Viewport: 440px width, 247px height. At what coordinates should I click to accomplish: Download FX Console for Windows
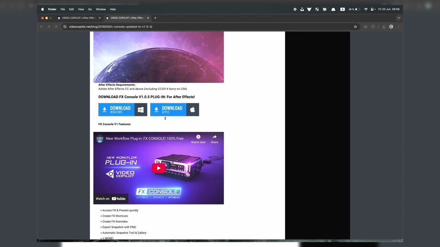tap(123, 110)
